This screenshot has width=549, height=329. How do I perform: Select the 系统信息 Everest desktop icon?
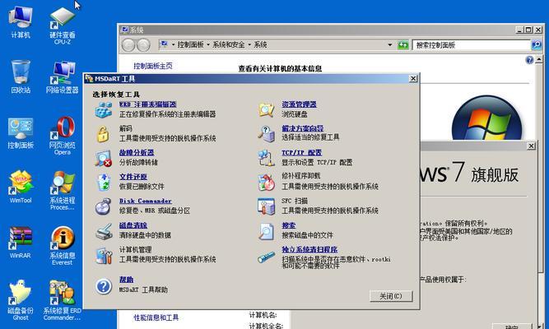63,245
